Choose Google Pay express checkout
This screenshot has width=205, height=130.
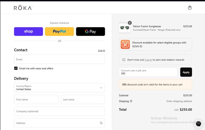click(x=90, y=31)
